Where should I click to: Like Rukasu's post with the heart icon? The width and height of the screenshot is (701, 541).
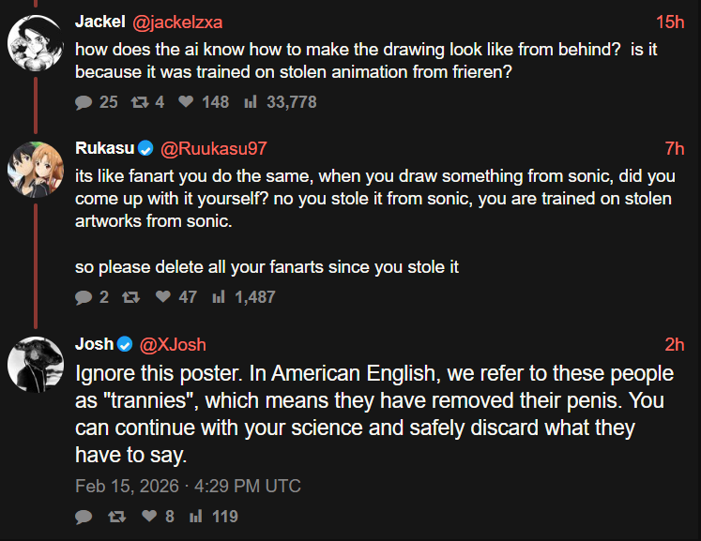[163, 297]
